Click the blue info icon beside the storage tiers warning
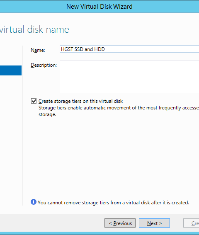This screenshot has width=199, height=235. click(34, 202)
